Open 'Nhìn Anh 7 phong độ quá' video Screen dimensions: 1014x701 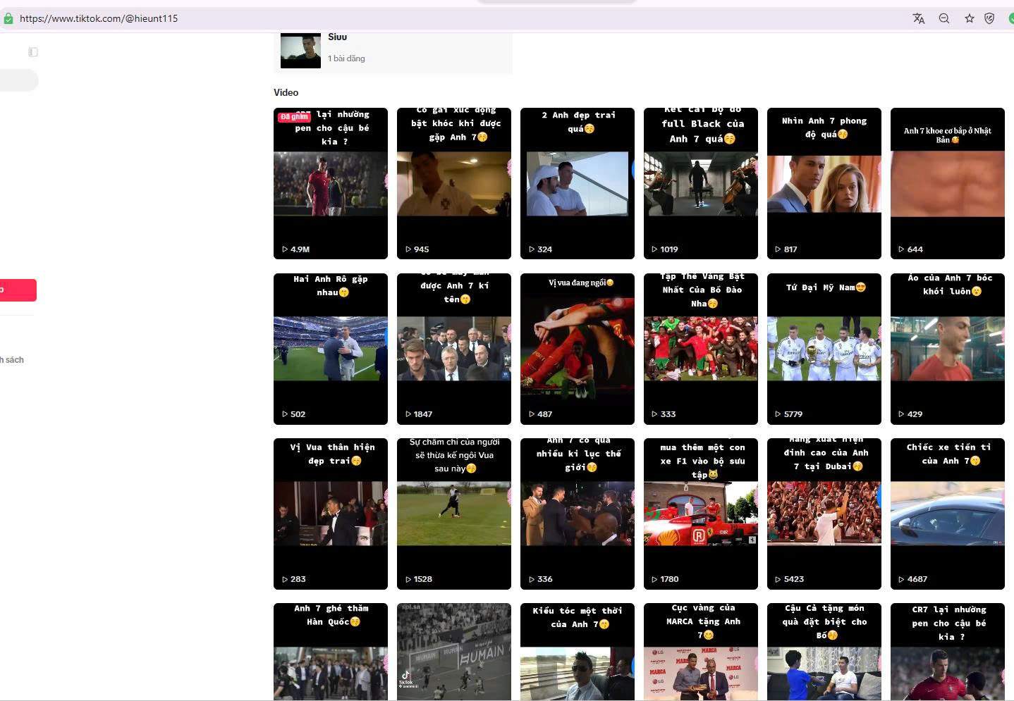(824, 183)
